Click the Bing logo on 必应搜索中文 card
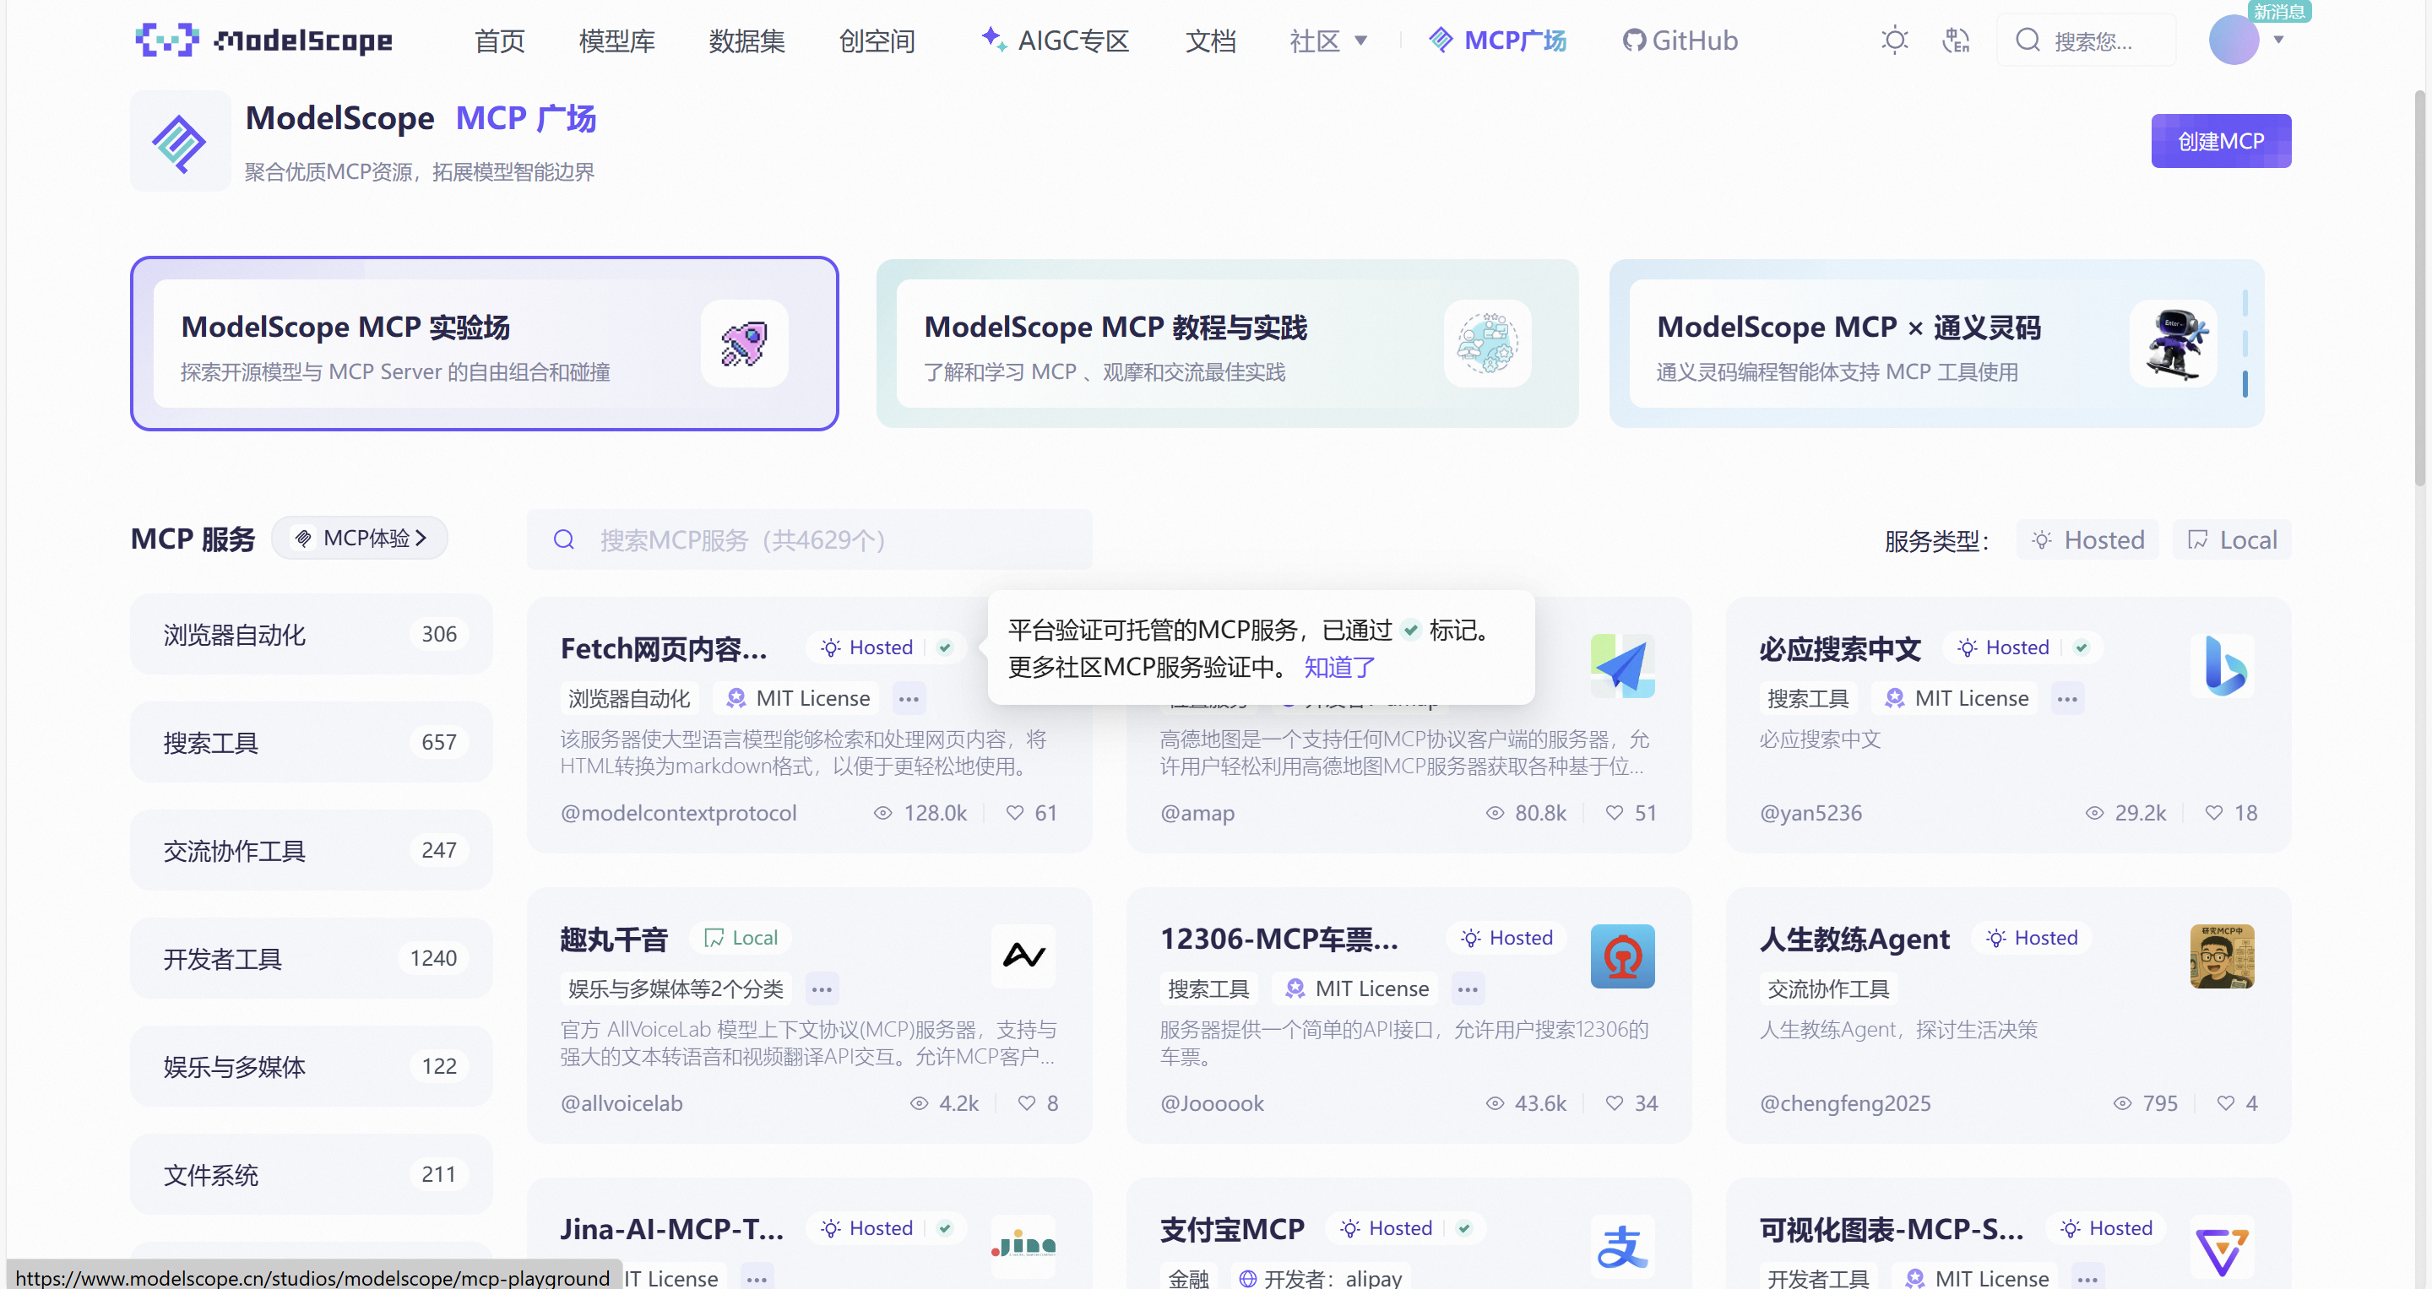The image size is (2432, 1289). 2223,666
